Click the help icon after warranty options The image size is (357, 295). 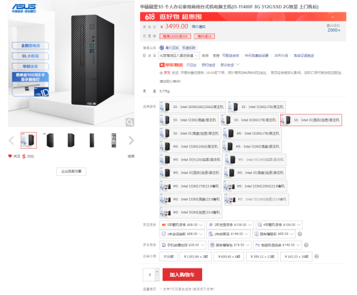point(300,234)
